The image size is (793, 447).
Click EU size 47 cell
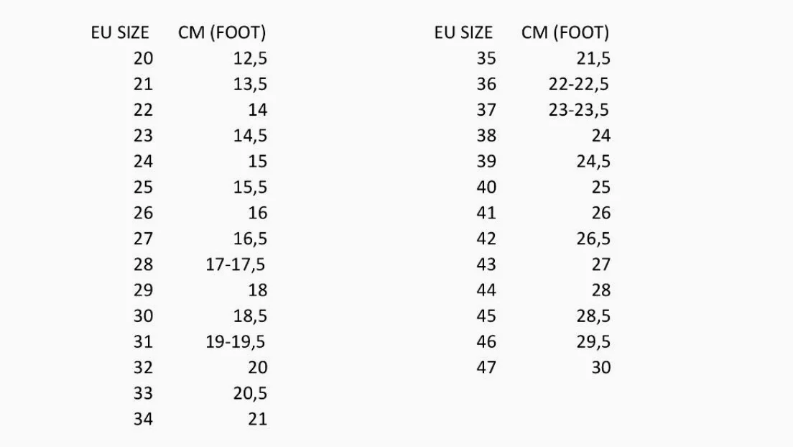[486, 367]
